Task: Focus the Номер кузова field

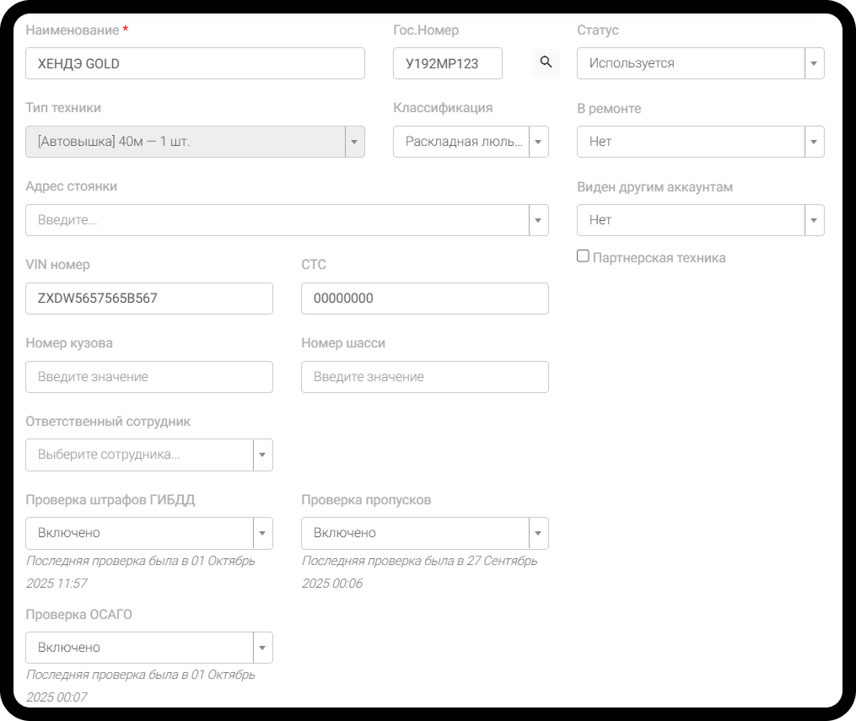Action: point(149,377)
